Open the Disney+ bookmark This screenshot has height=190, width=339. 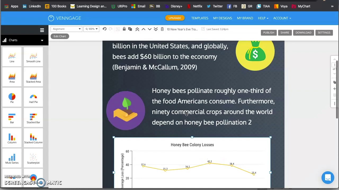tap(174, 6)
